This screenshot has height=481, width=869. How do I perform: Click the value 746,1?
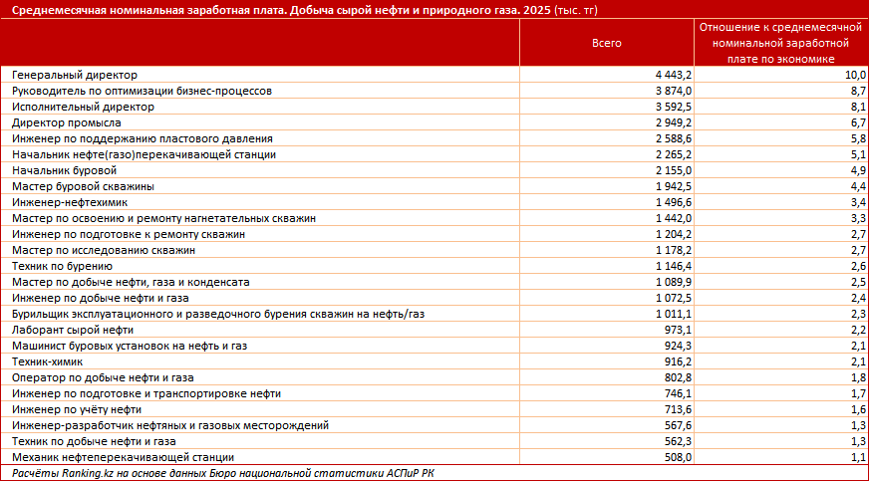coord(678,393)
